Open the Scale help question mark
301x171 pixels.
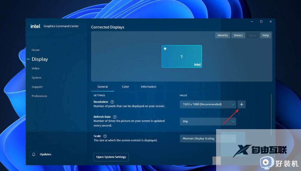click(x=105, y=136)
